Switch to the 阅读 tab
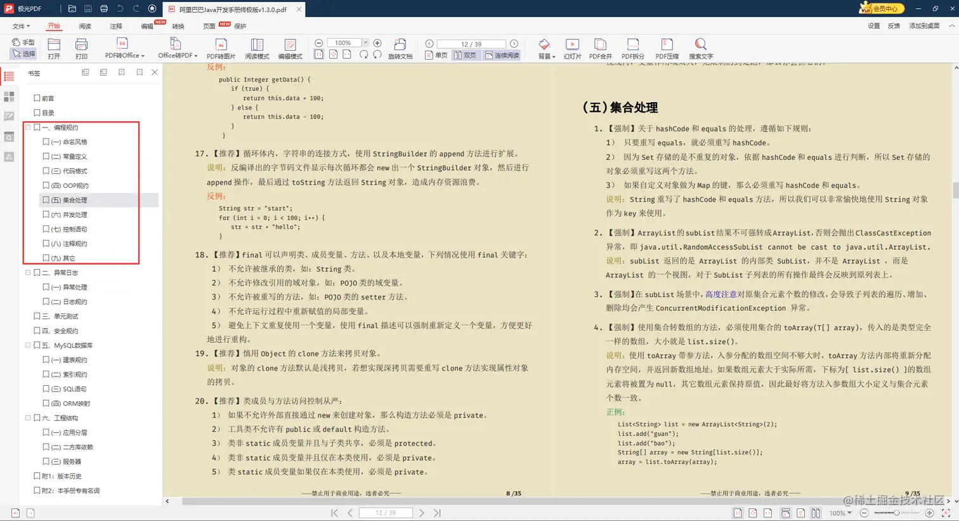 pos(85,27)
